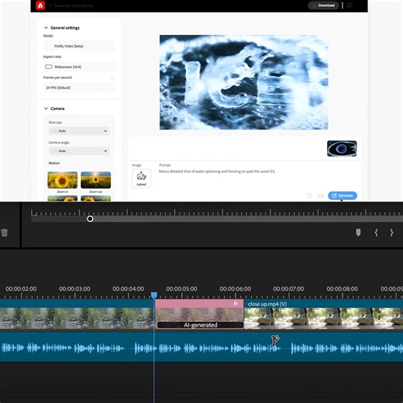
Task: Open the Firefly Video (beta) model selector
Action: [x=79, y=46]
